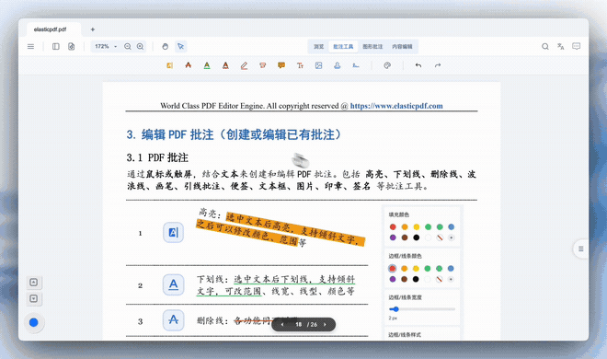Screen dimensions: 607x359
Task: Click the undo arrow
Action: pos(418,65)
